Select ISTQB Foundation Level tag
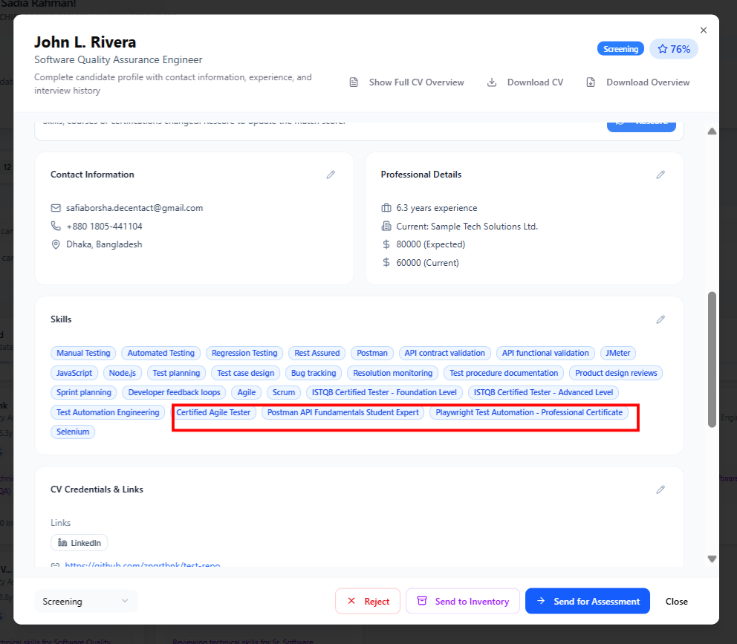The image size is (737, 644). pyautogui.click(x=384, y=392)
